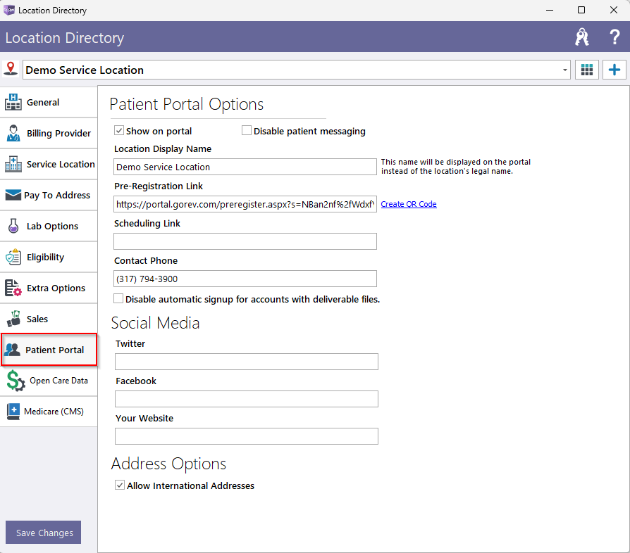
Task: Click the Open Care Data dollar gear icon
Action: [16, 381]
